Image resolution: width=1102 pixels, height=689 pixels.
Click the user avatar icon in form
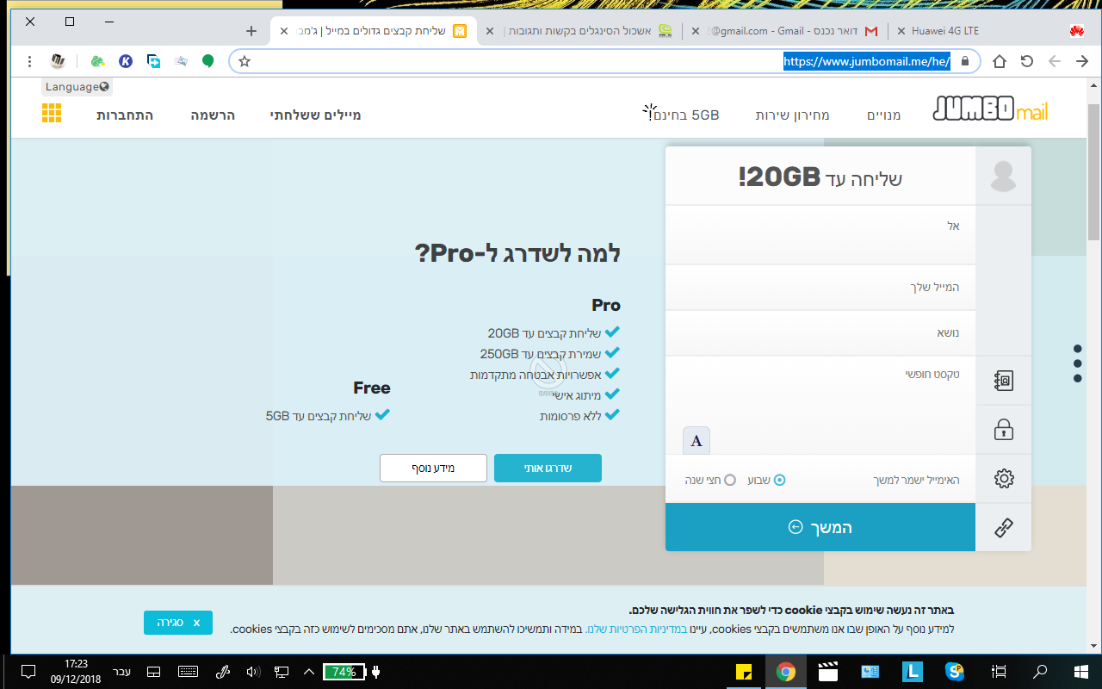[1003, 176]
